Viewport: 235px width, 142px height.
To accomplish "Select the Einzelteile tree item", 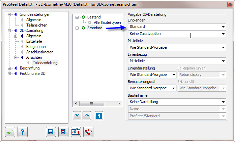I will 34,41.
